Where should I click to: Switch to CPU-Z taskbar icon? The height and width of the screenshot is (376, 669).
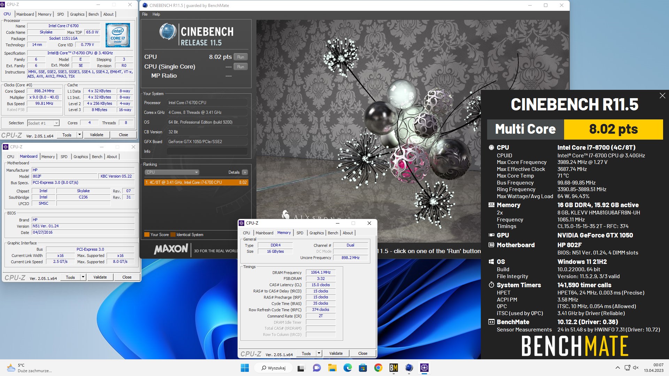tap(424, 368)
